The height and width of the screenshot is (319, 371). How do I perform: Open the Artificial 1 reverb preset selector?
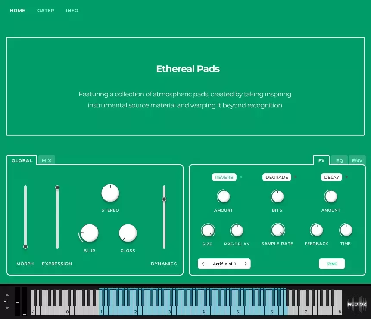[224, 264]
